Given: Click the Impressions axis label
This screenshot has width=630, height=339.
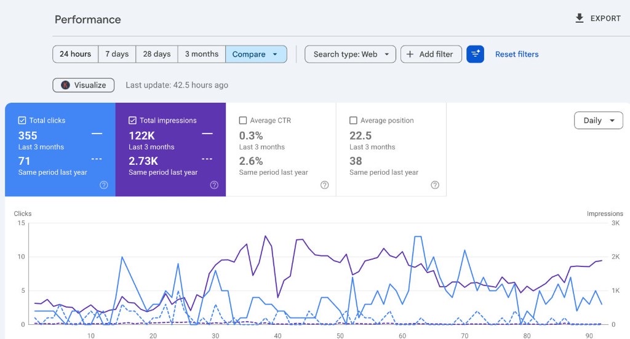Looking at the screenshot, I should pos(605,213).
